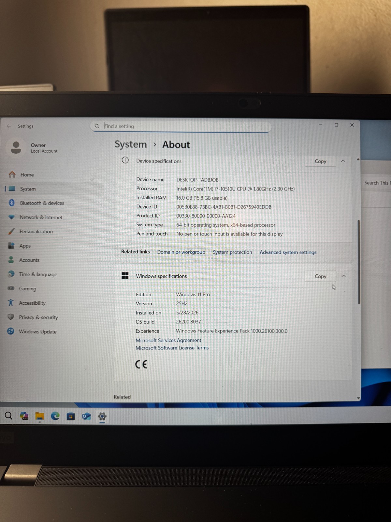Click the info icon beside Device specifications
This screenshot has height=522, width=391.
click(125, 160)
